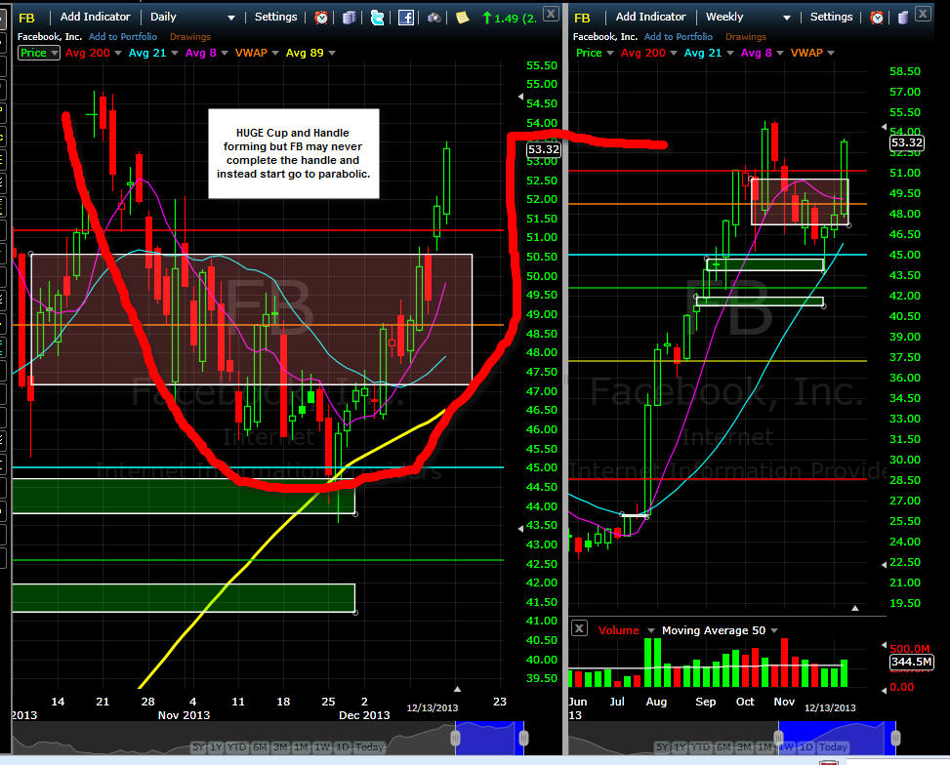Viewport: 950px width, 765px height.
Task: Select 1D range button in Daily chart
Action: pyautogui.click(x=343, y=746)
